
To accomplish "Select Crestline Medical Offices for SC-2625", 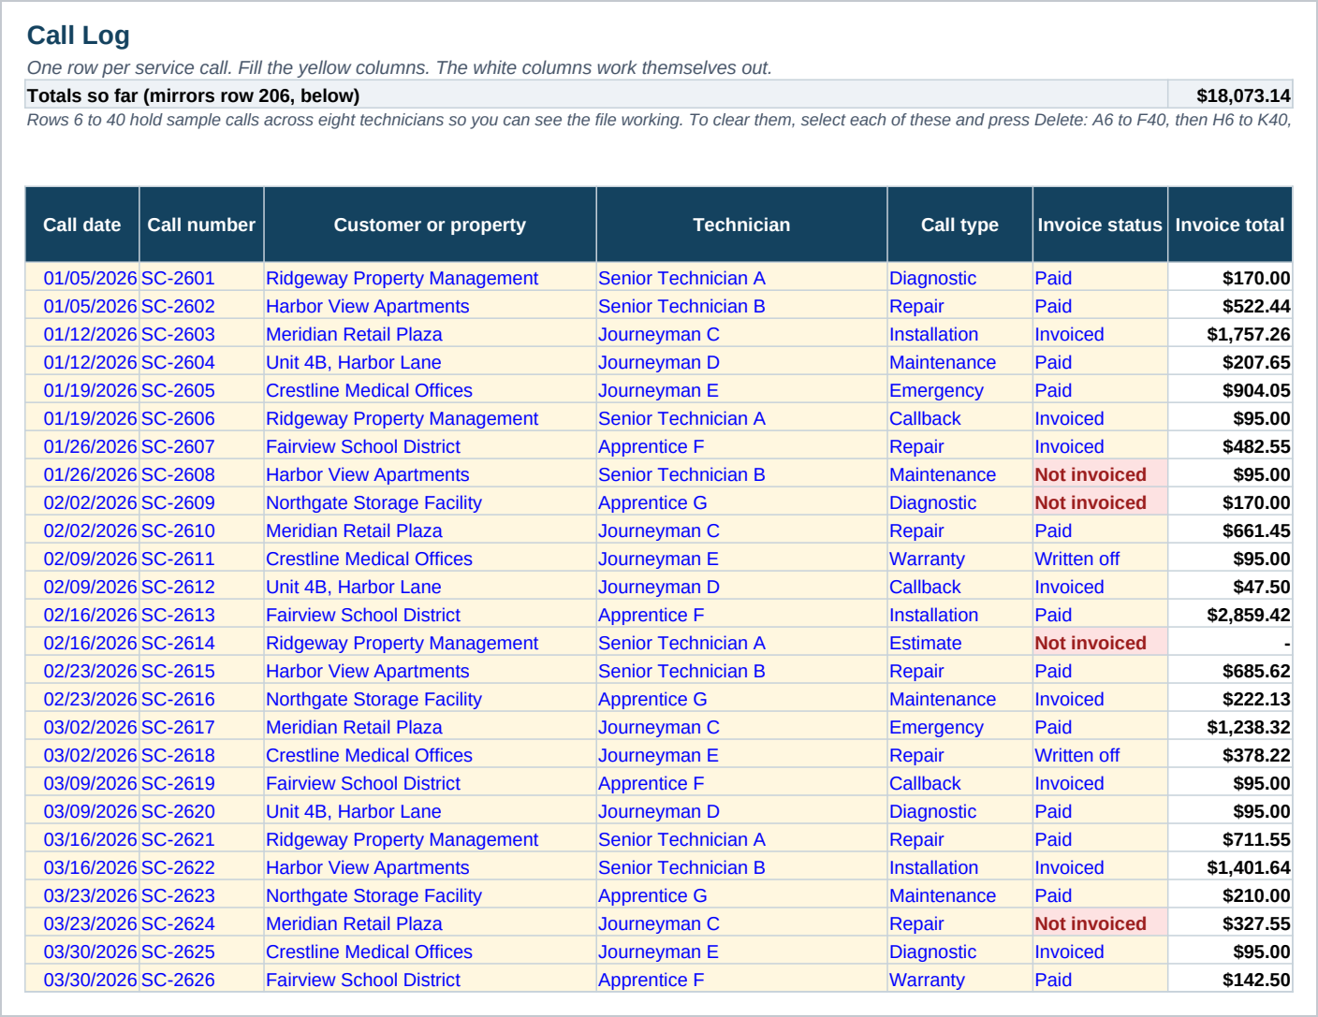I will coord(430,952).
